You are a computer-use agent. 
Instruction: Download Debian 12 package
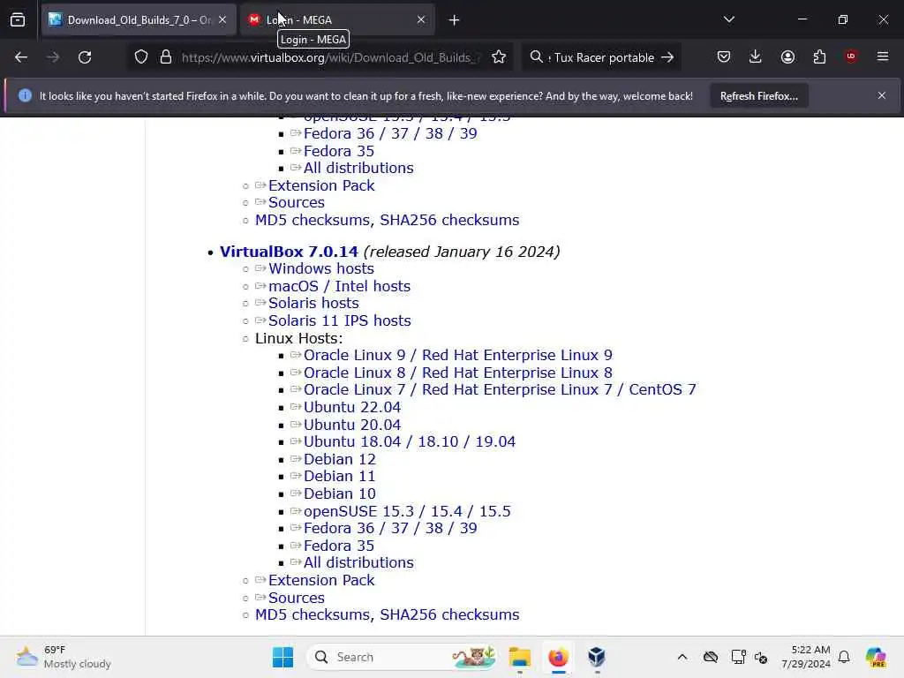click(x=340, y=459)
